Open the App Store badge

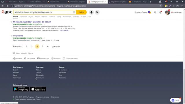pos(38,89)
